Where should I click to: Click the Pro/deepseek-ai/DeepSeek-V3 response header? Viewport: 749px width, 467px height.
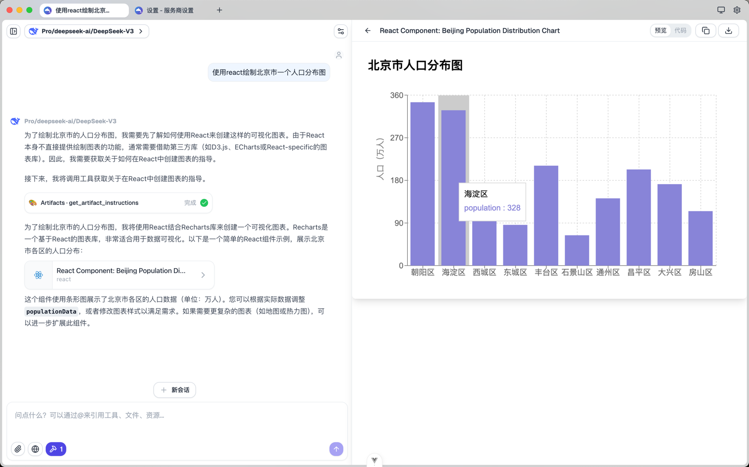coord(70,121)
